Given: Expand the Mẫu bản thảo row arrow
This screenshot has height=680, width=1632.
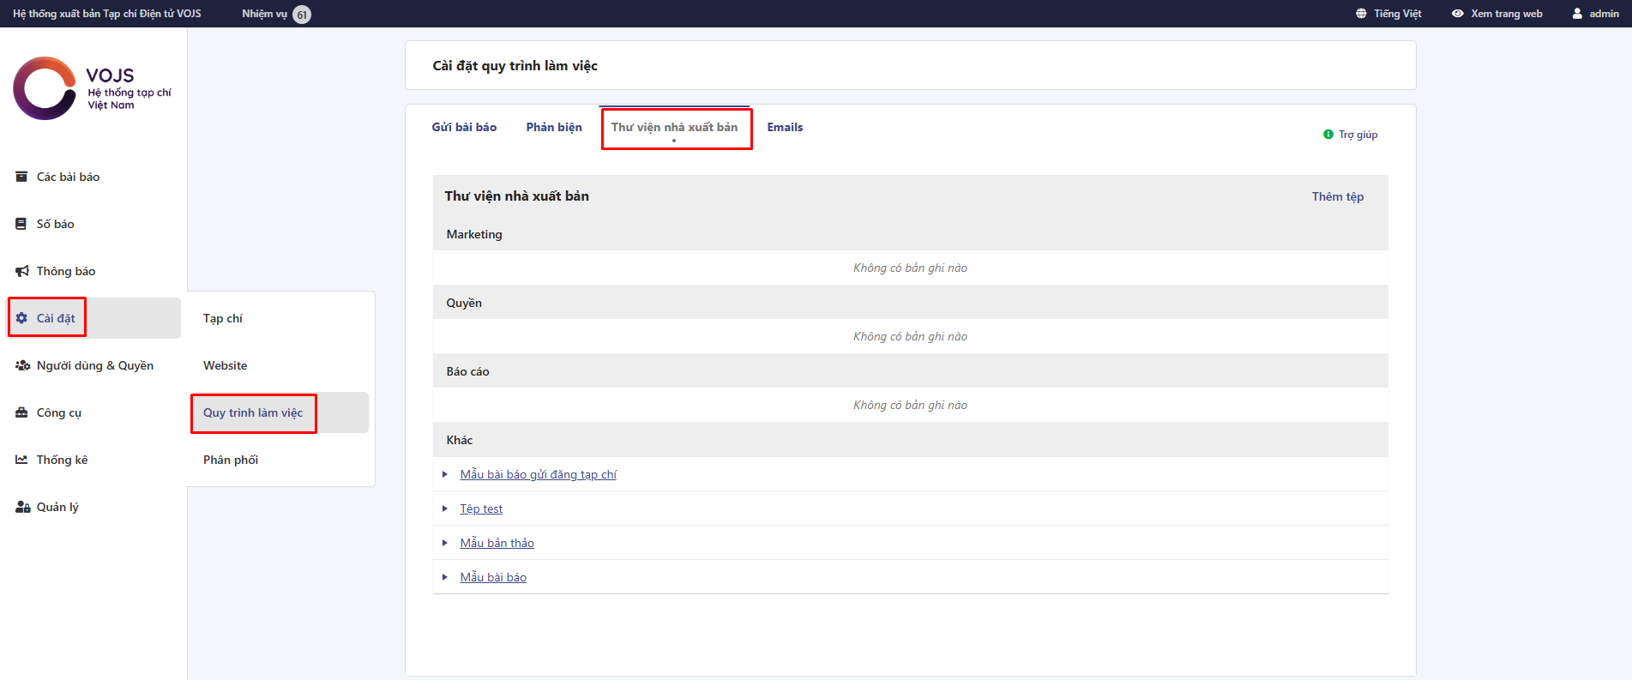Looking at the screenshot, I should (445, 543).
